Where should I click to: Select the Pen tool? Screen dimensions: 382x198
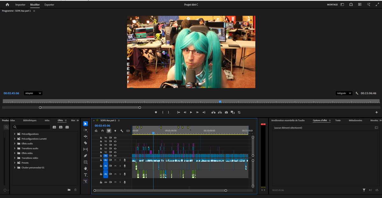point(86,156)
